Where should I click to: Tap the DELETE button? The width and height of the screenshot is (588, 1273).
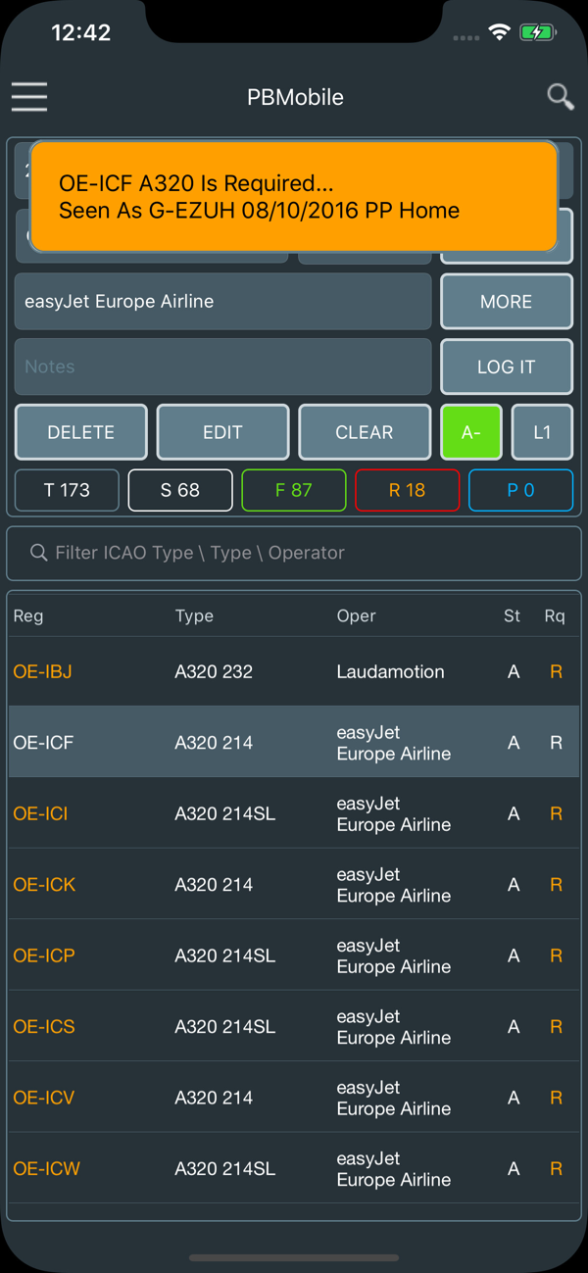pyautogui.click(x=81, y=432)
